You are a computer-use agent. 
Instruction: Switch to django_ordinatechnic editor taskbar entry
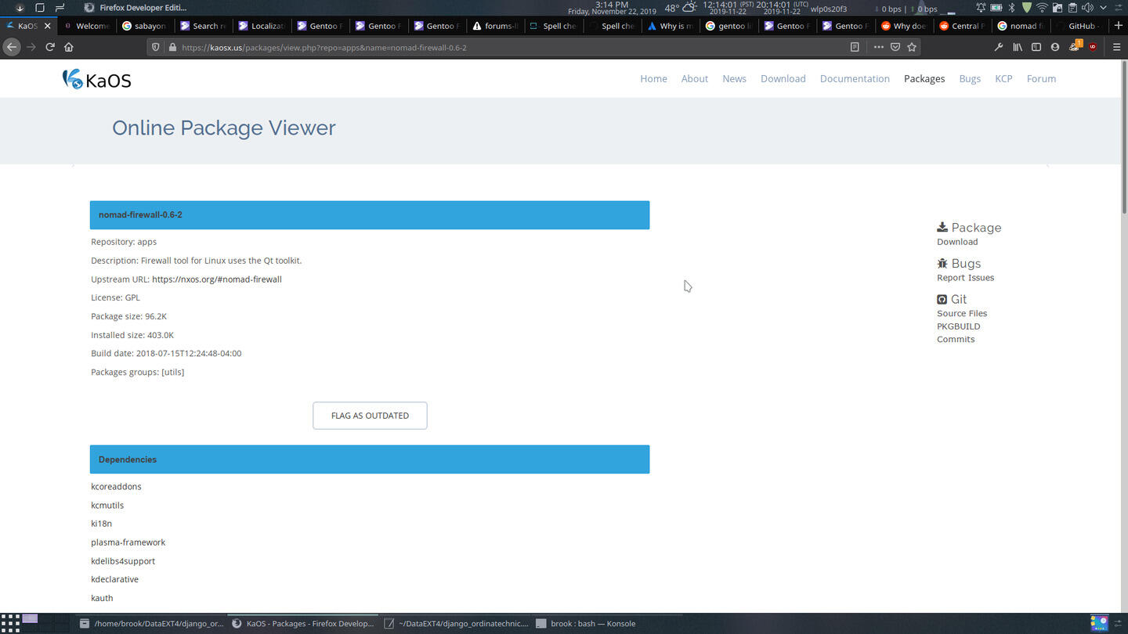tap(458, 624)
